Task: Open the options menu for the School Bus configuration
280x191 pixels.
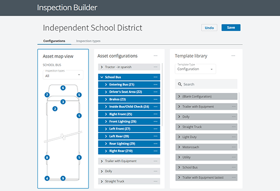Action: 155,77
